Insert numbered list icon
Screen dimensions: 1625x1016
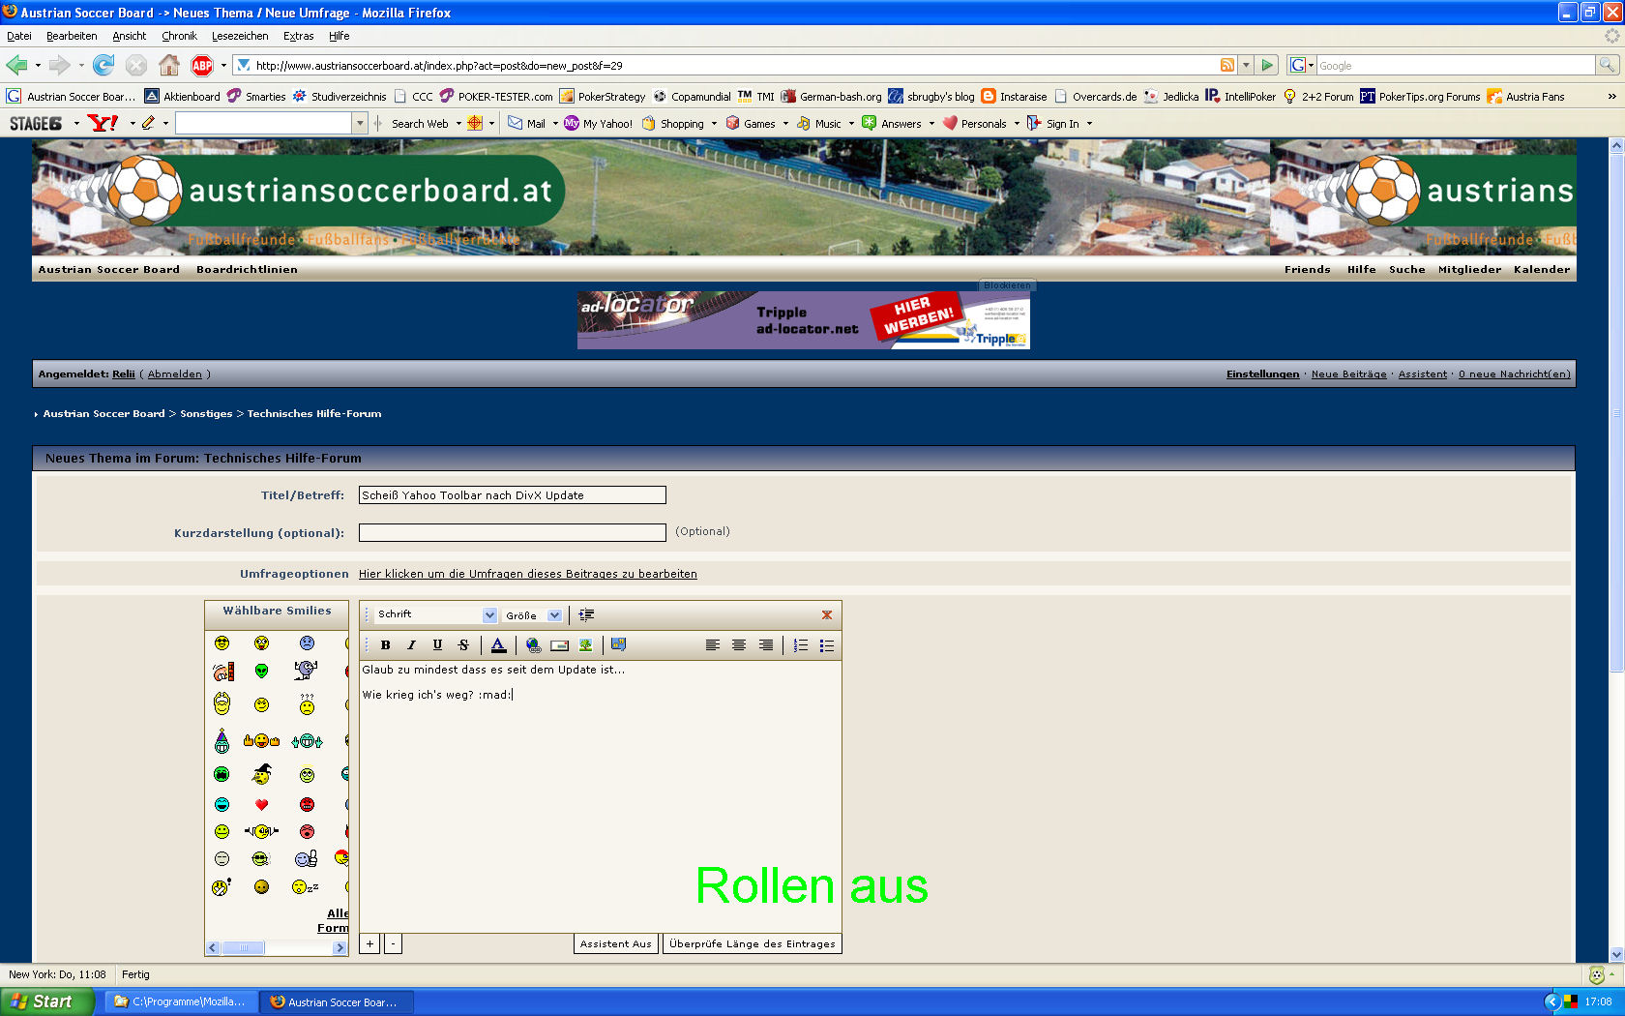tap(801, 645)
